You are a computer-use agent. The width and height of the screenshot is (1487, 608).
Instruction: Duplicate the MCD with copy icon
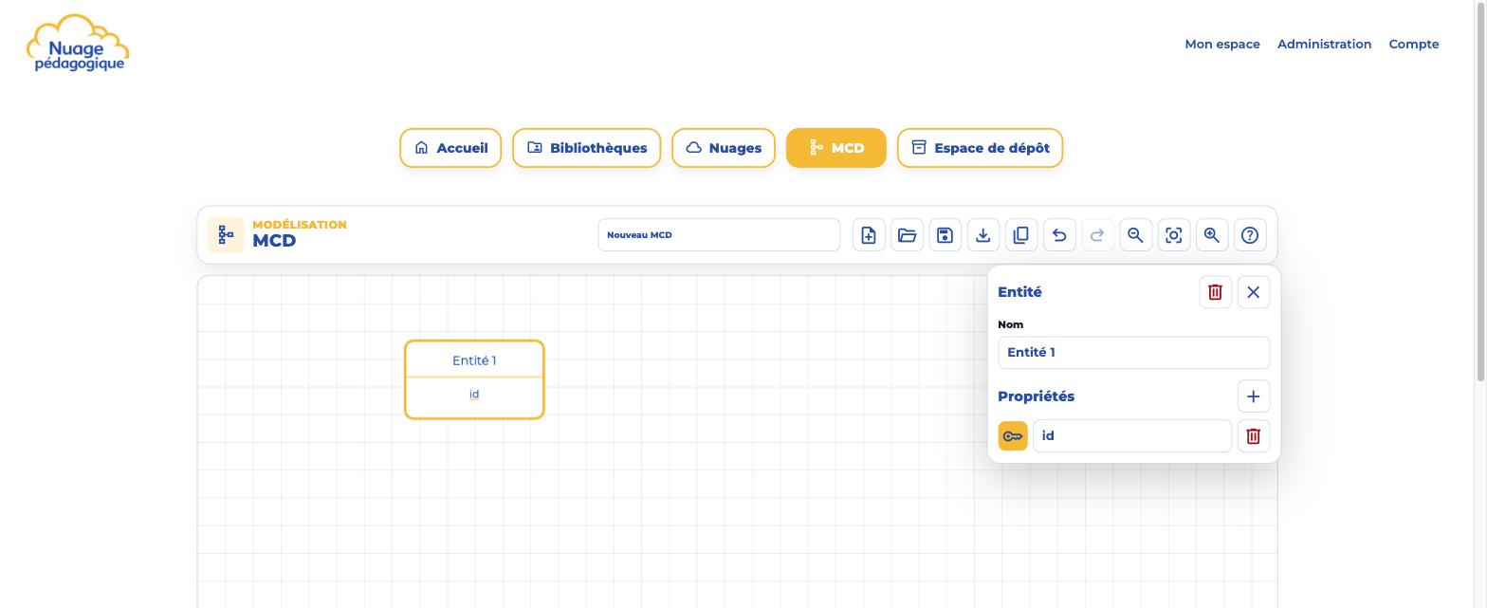coord(1021,235)
